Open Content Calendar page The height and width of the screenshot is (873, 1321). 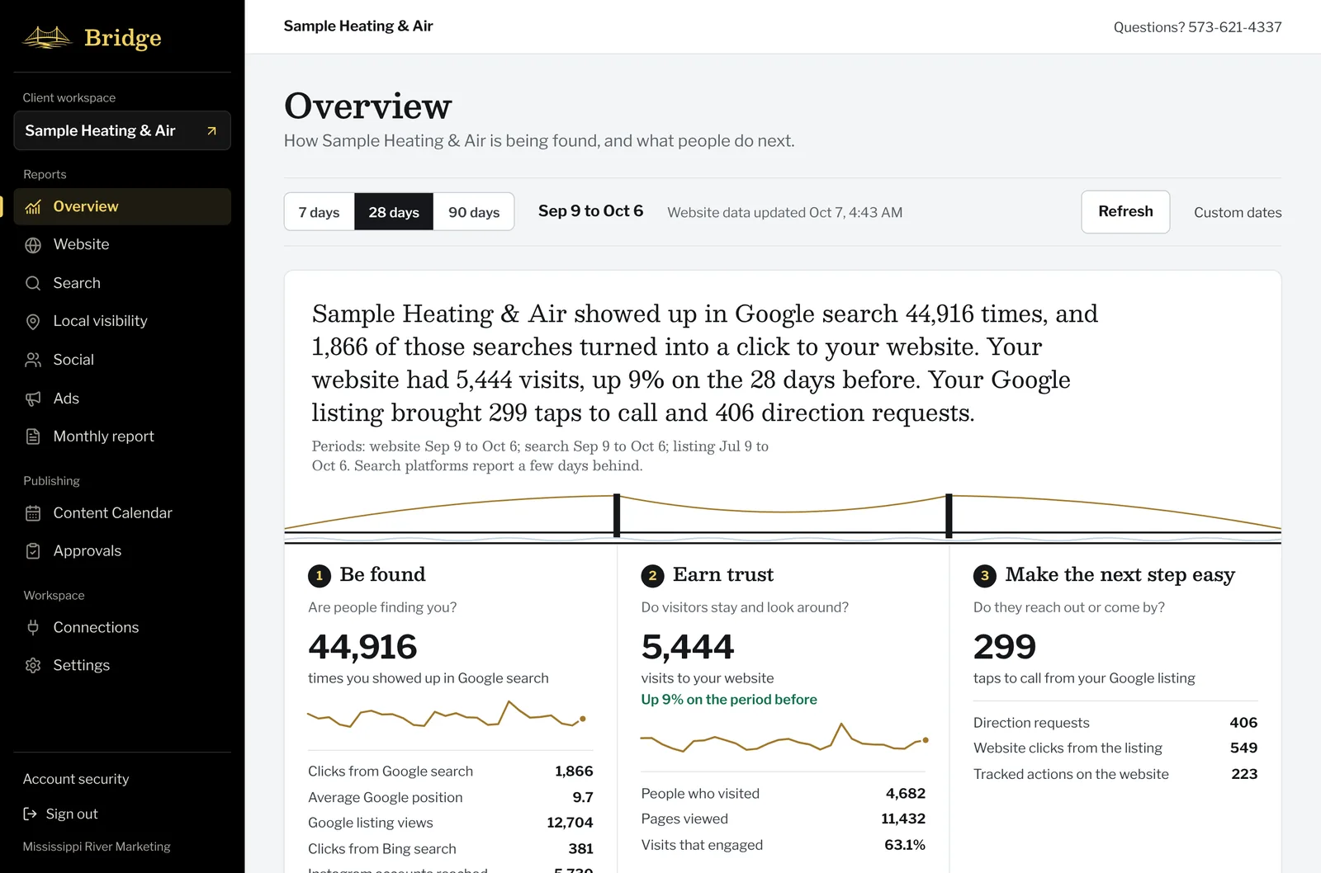(x=122, y=512)
